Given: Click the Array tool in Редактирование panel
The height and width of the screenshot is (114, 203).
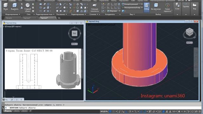Looking at the screenshot, I should [85, 11].
